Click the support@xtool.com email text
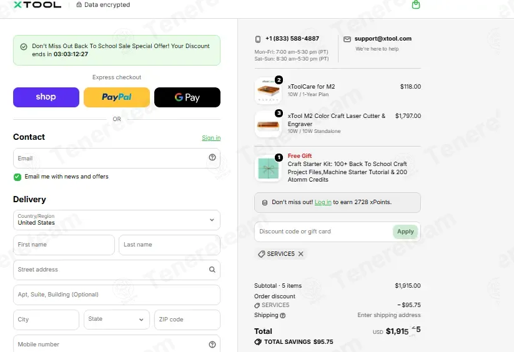 click(383, 39)
